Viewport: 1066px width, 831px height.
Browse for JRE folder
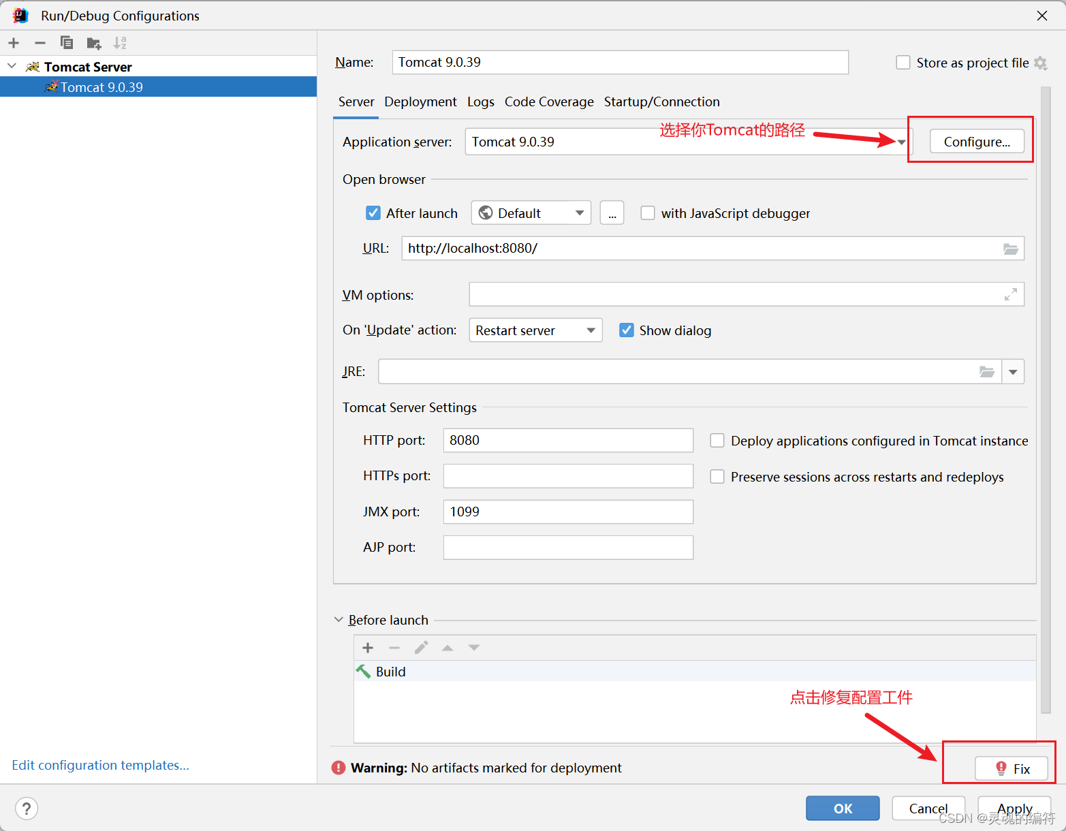987,372
